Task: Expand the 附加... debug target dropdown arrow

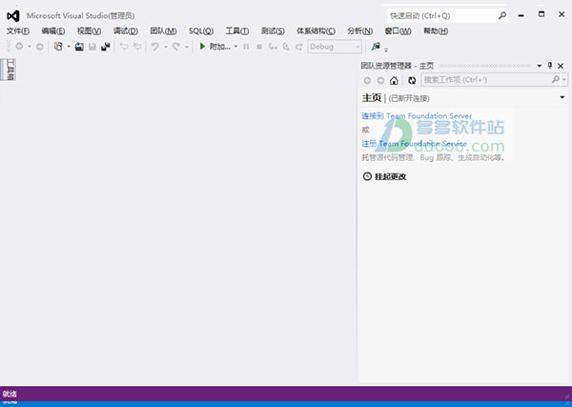Action: (x=235, y=47)
